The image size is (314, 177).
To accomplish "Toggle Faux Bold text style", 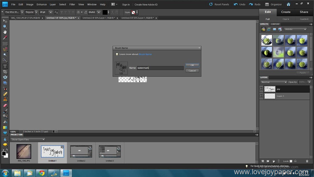I will coord(62,12).
